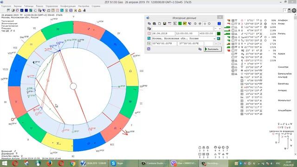This screenshot has height=167, width=297.
Task: Click the floppy disk save icon
Action: pyautogui.click(x=165, y=24)
